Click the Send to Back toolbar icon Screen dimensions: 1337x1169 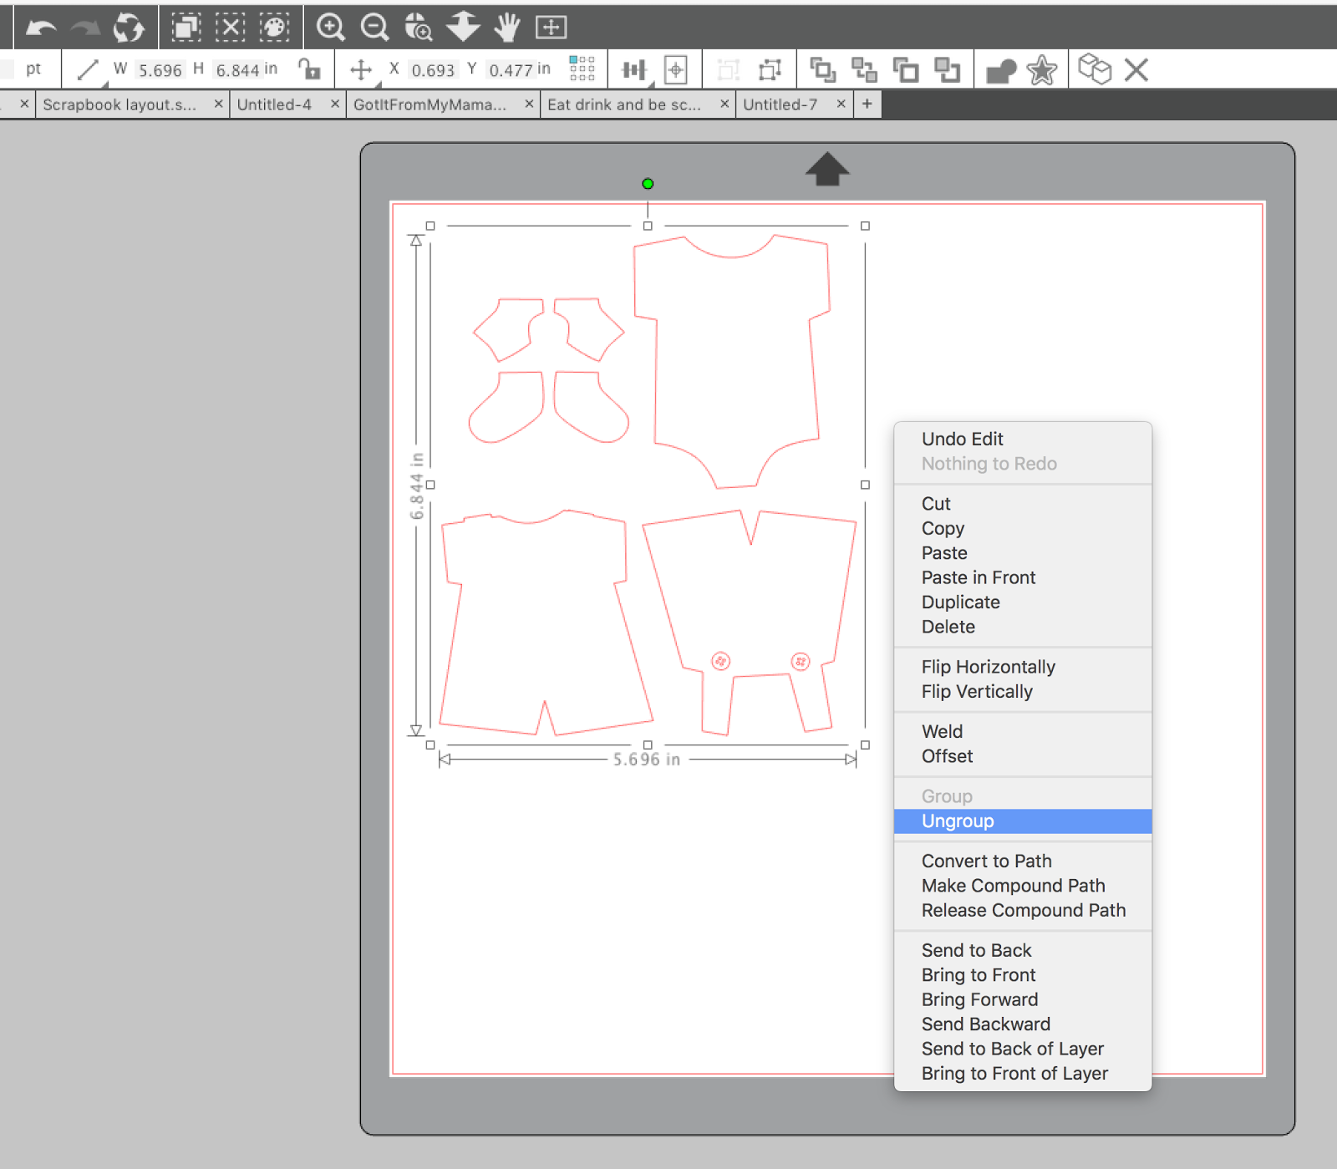click(864, 70)
